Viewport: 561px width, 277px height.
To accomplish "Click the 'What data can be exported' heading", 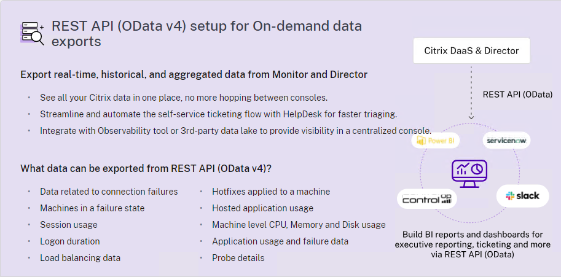I will coord(146,168).
